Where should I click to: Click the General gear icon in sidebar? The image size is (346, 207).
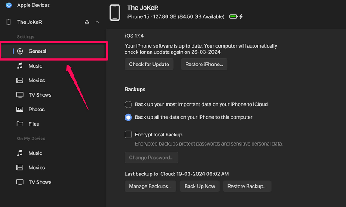pos(20,51)
